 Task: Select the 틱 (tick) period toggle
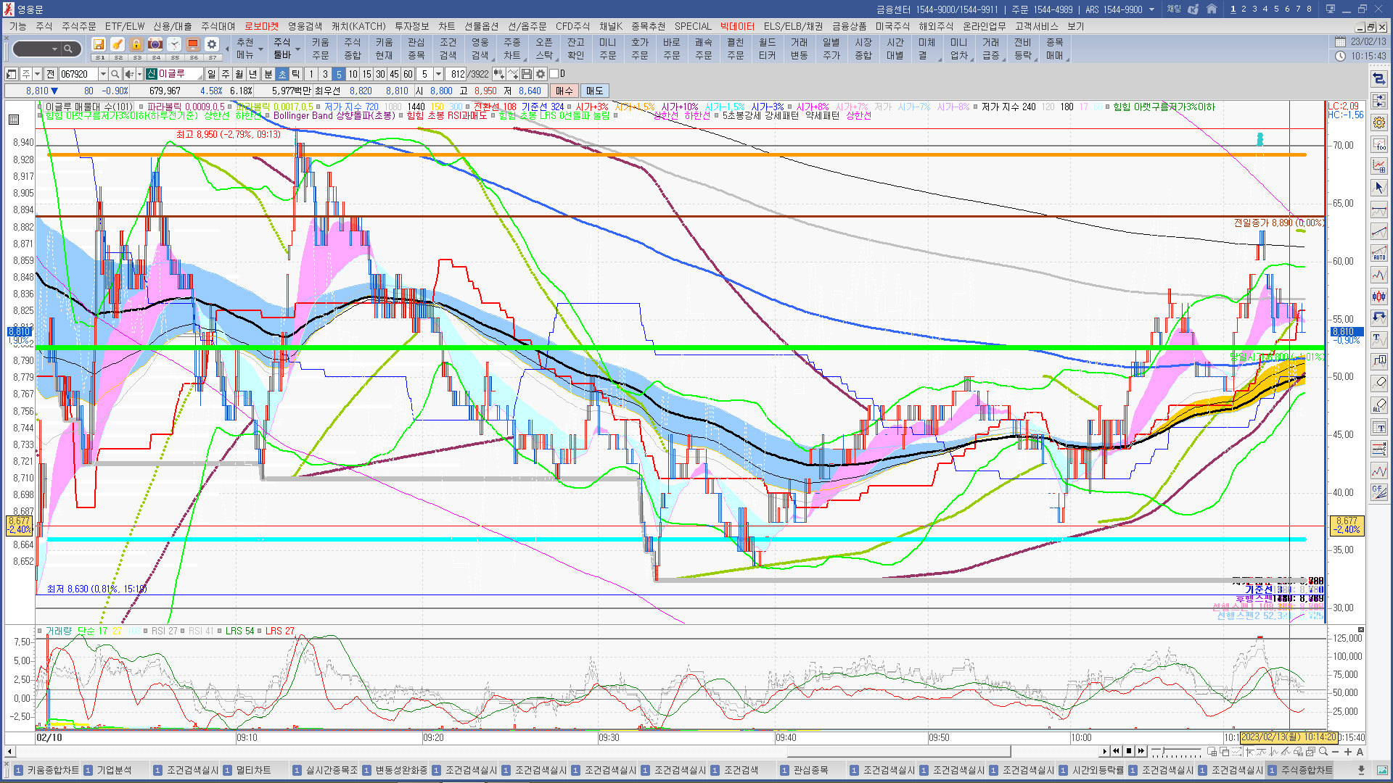tap(295, 74)
